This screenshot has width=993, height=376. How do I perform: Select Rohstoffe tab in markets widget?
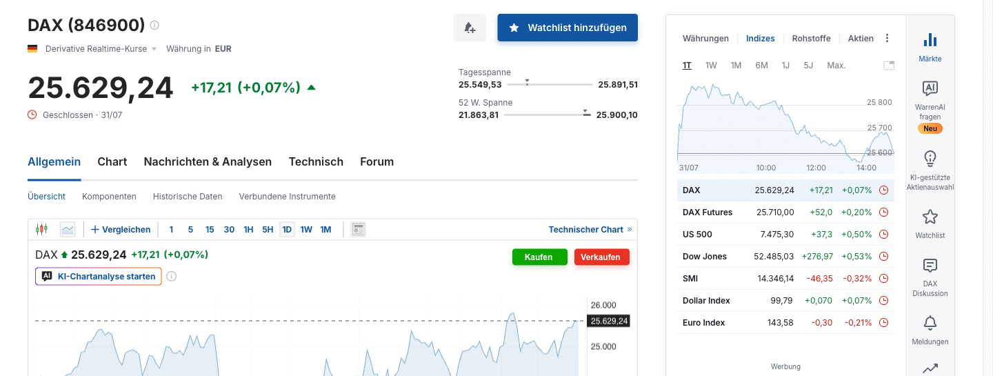[x=812, y=39]
